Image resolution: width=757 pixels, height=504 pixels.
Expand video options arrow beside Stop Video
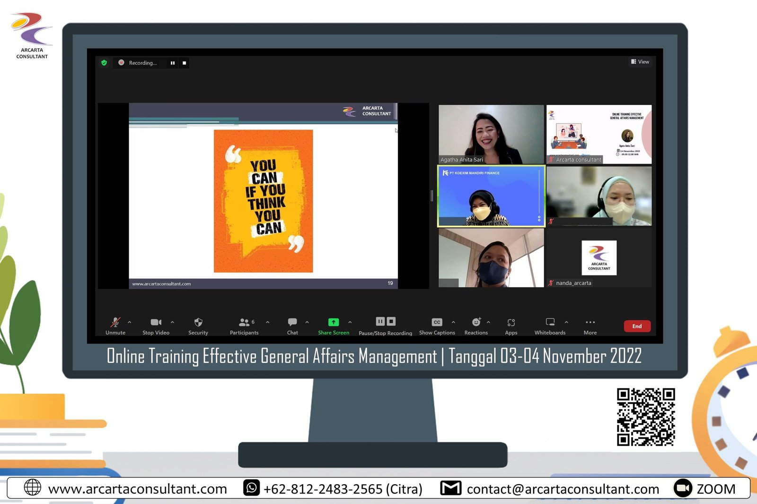(172, 323)
